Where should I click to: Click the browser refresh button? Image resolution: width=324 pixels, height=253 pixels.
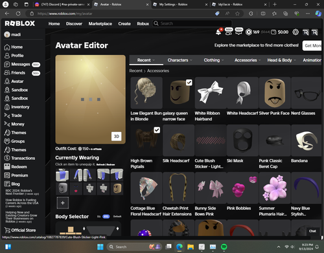[18, 14]
